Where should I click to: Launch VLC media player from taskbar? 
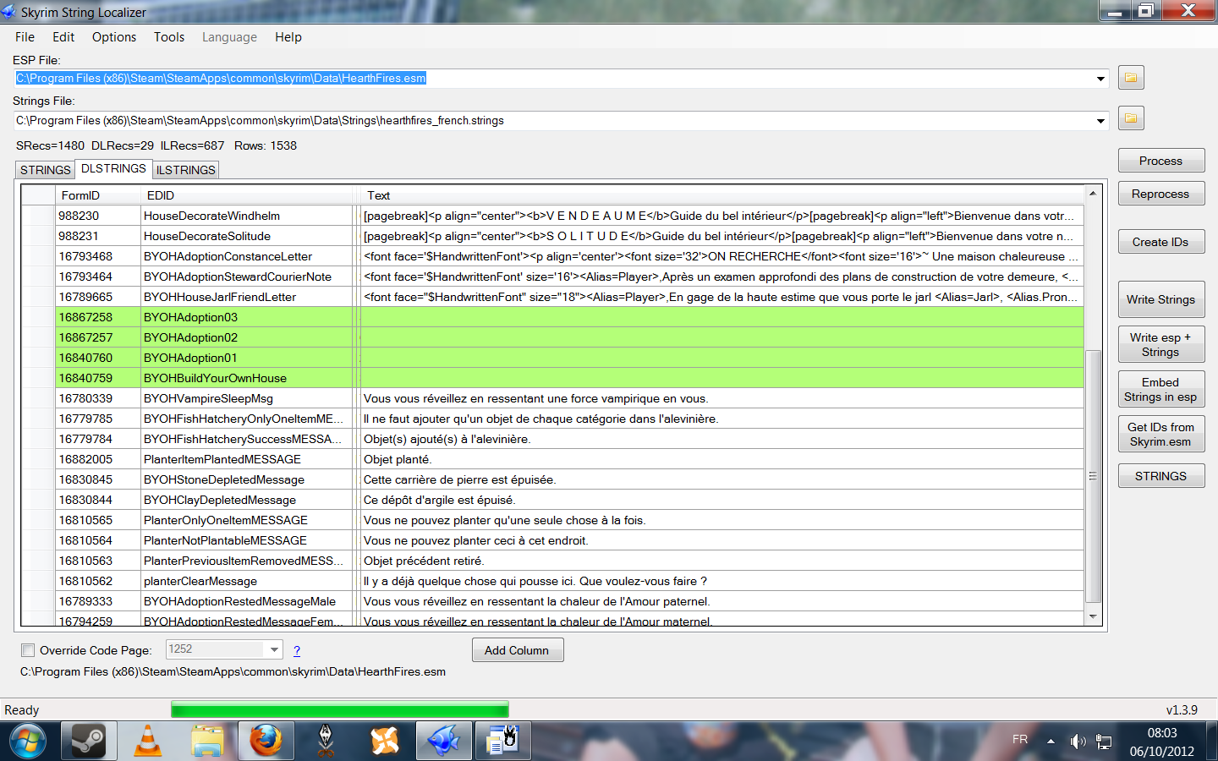tap(148, 742)
